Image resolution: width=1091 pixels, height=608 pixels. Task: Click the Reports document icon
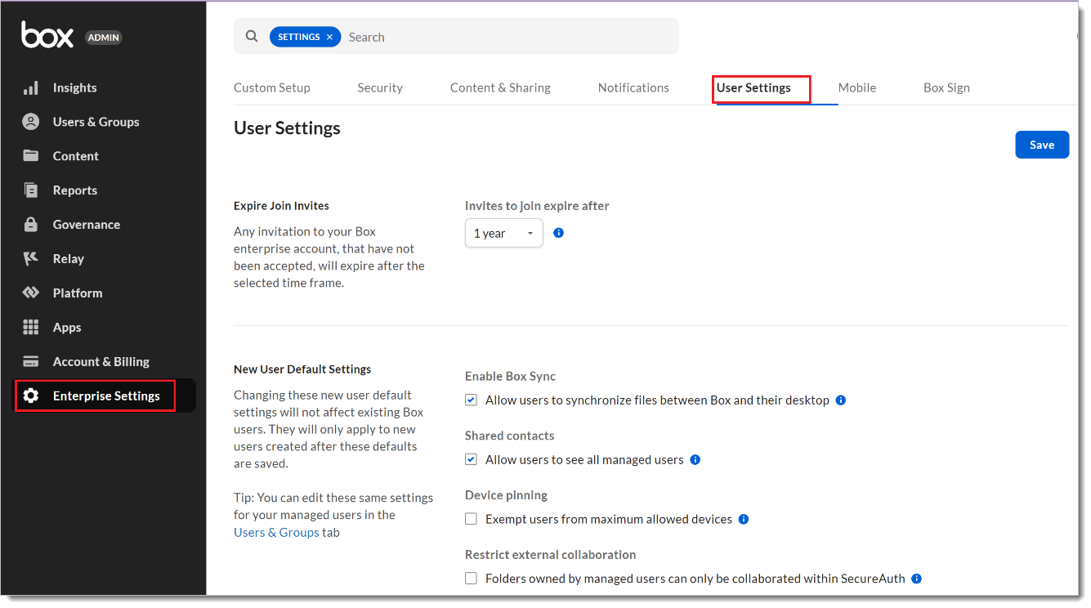point(31,190)
